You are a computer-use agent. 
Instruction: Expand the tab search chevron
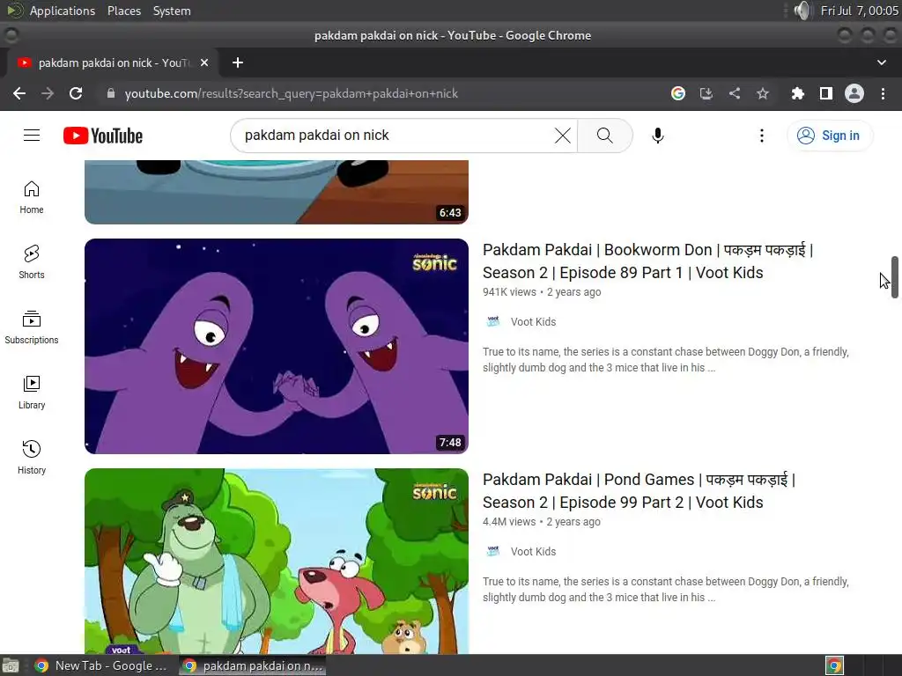(x=881, y=62)
